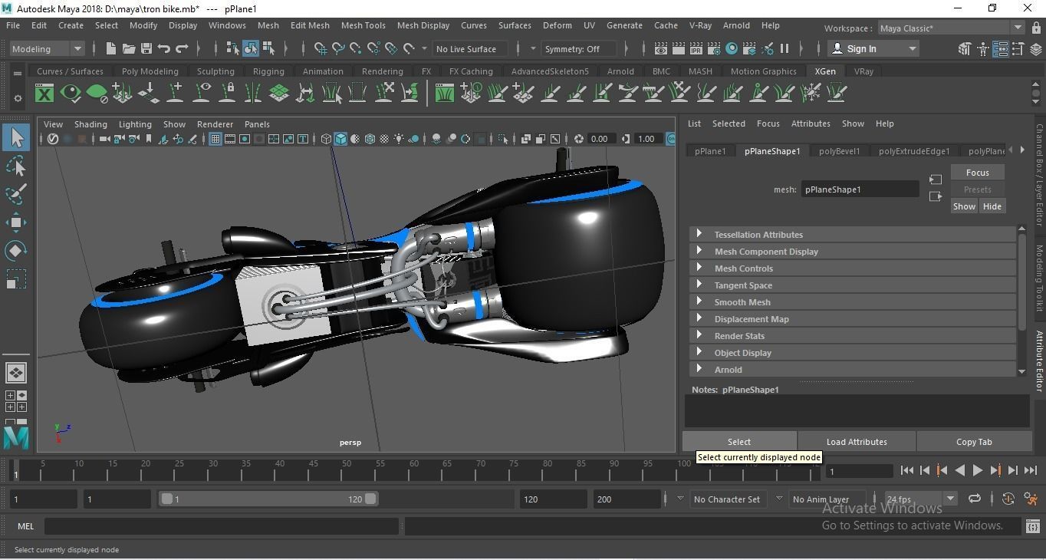Click the New Scene icon

click(110, 49)
